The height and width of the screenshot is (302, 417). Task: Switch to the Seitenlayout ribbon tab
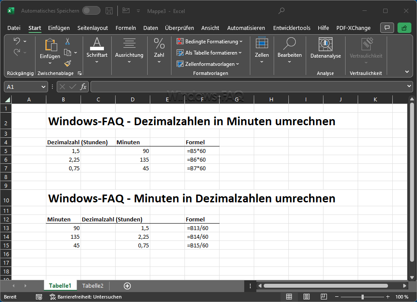coord(93,28)
